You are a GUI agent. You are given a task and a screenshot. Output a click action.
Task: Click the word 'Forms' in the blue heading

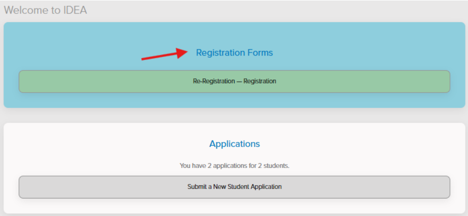260,52
